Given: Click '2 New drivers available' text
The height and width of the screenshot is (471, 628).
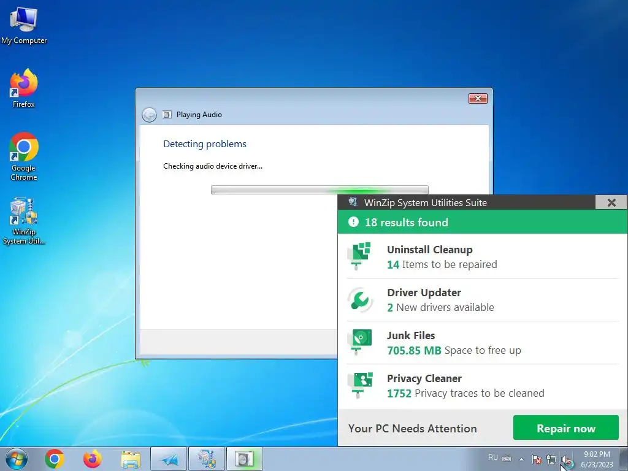Looking at the screenshot, I should (440, 307).
